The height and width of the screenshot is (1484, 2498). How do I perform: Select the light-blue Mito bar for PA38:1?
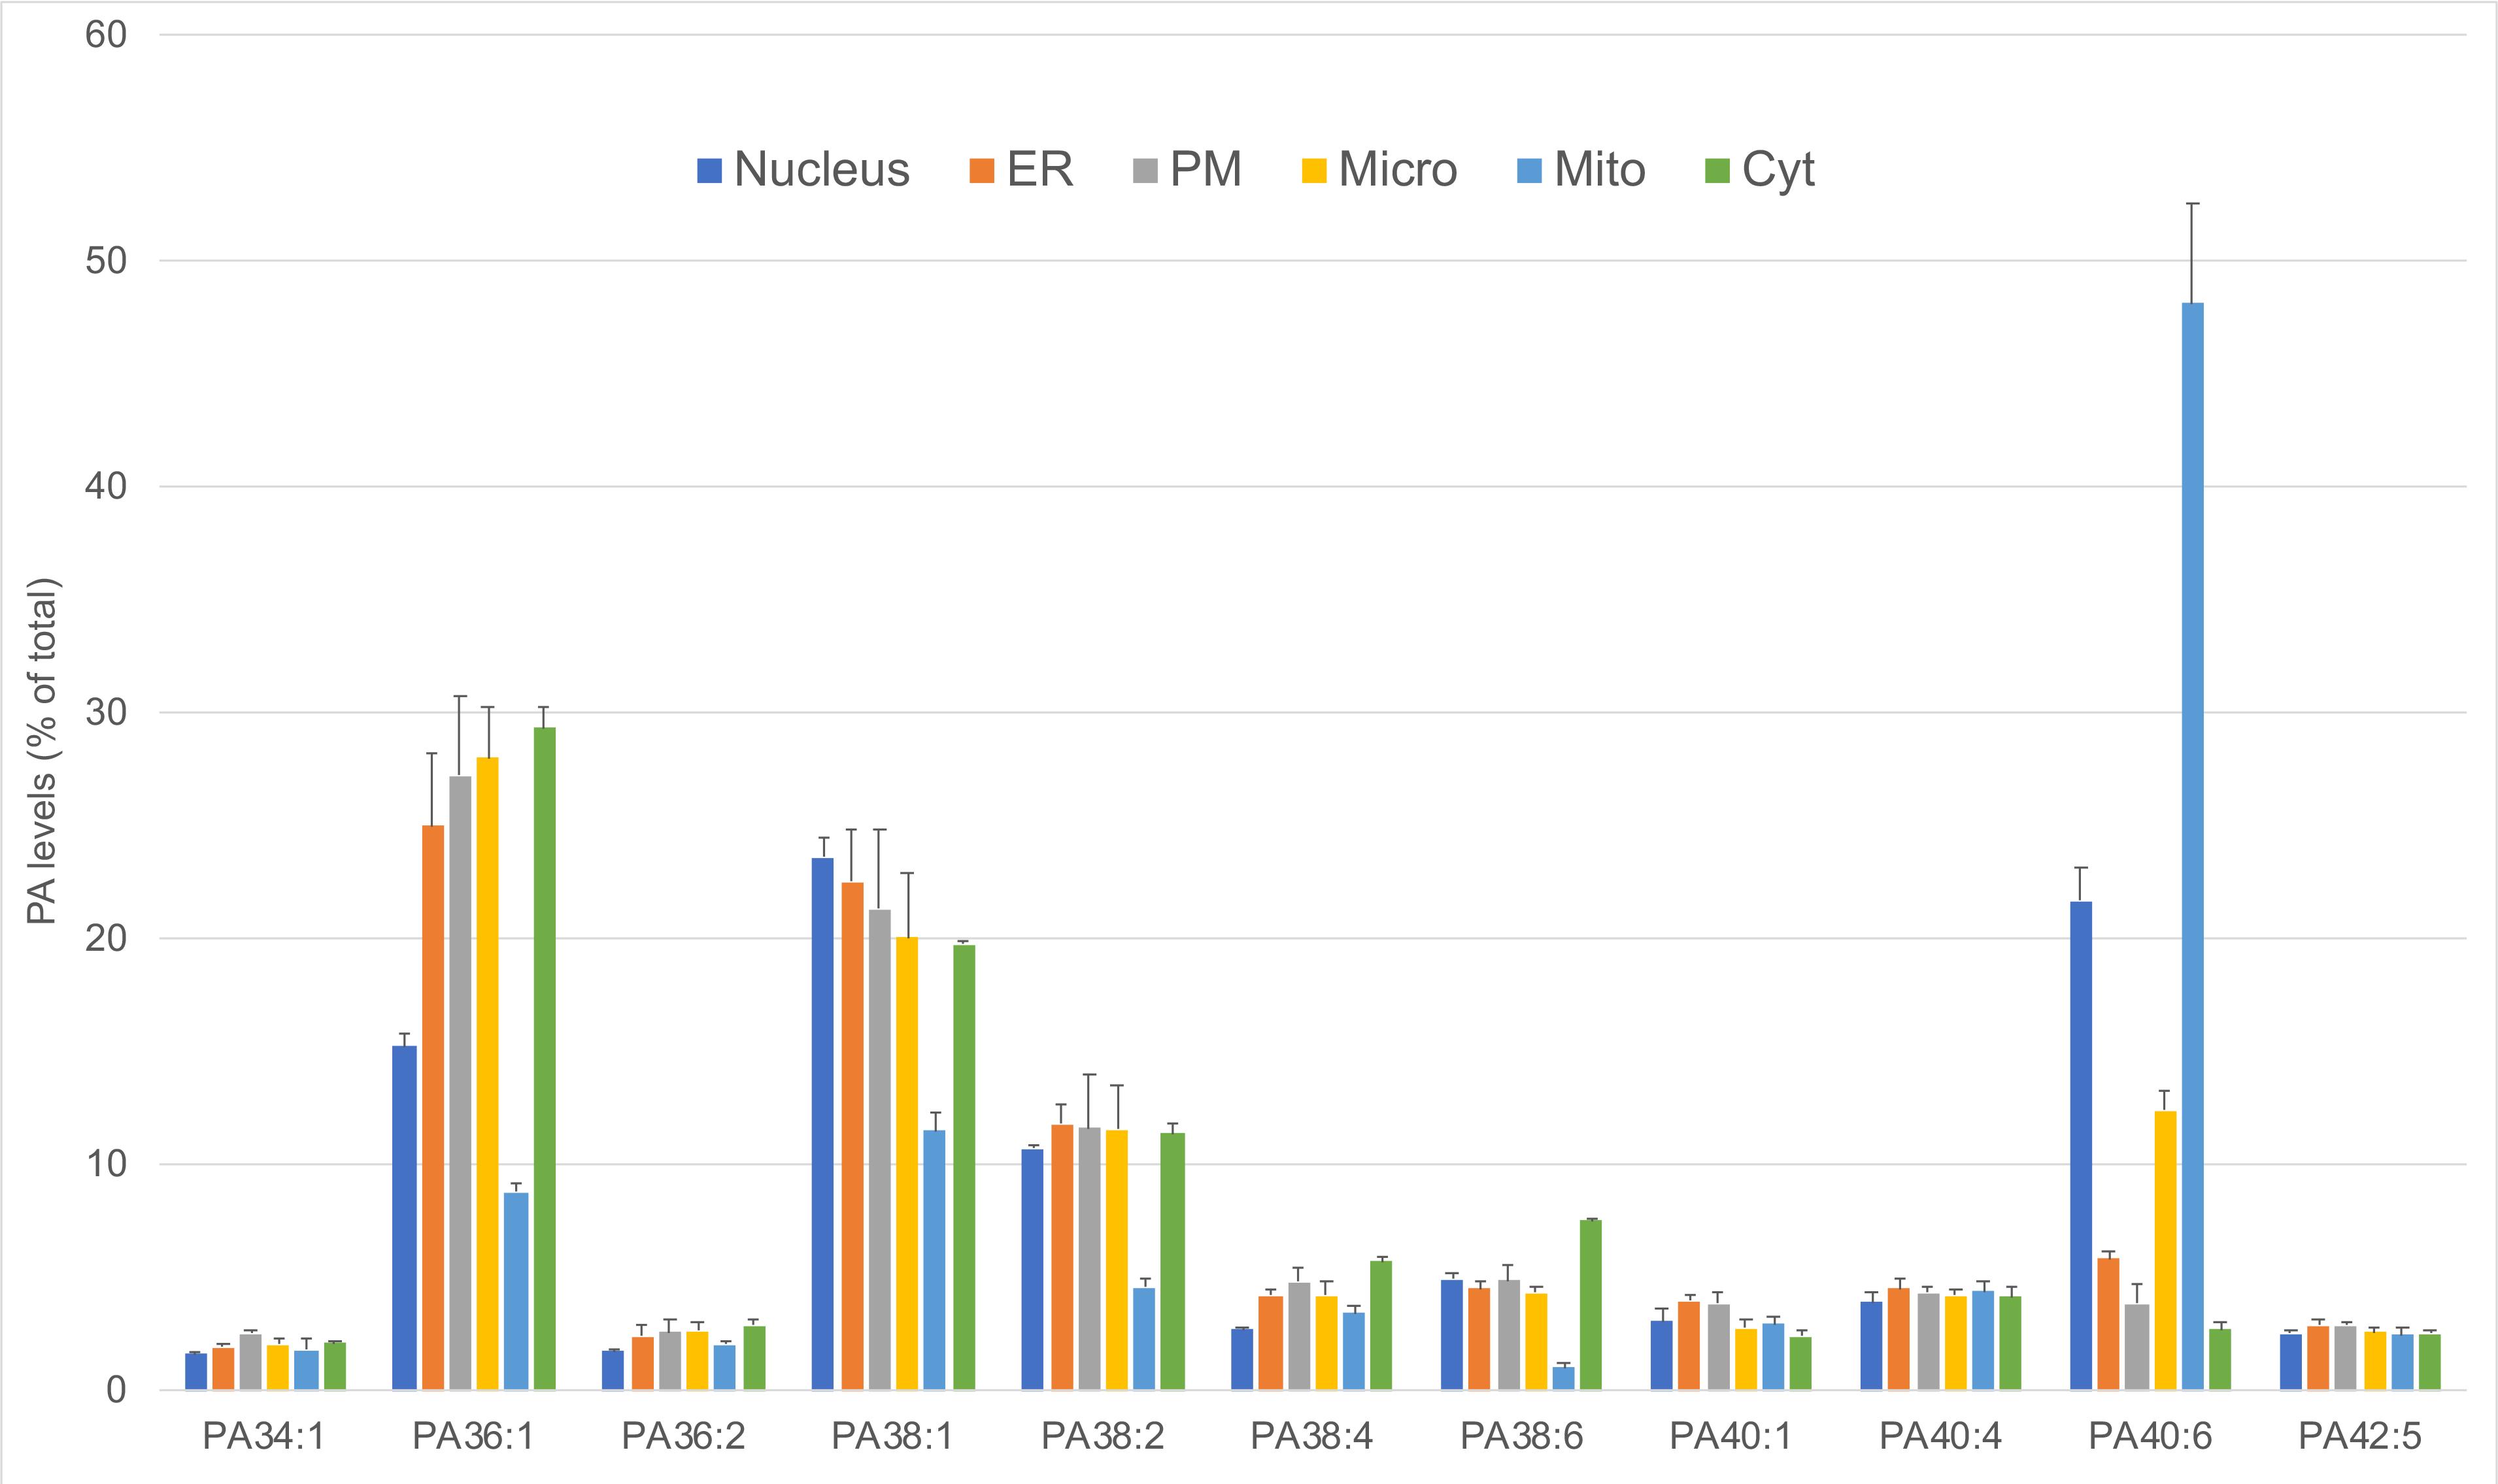[934, 1259]
